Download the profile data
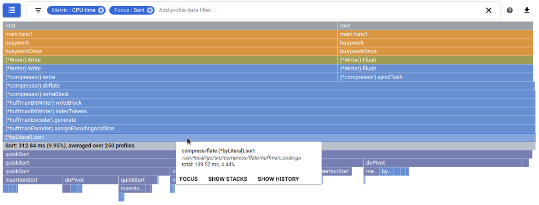Screen dimensions: 539x205 (527, 10)
